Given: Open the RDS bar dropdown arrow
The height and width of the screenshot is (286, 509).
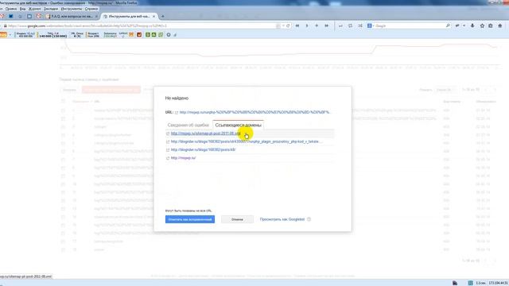Looking at the screenshot, I should click(x=10, y=35).
